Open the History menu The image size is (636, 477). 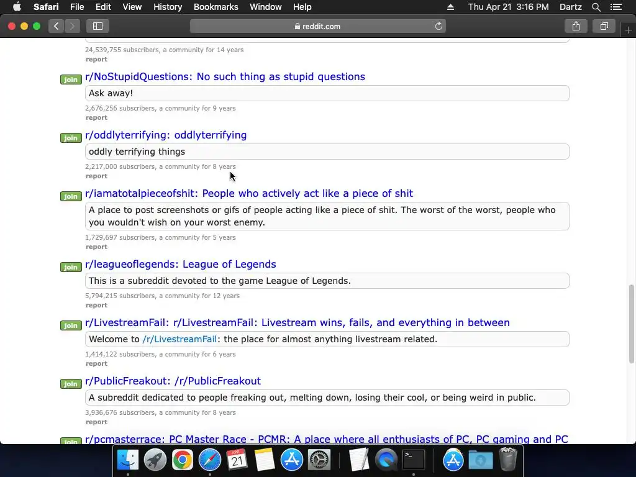pos(168,7)
